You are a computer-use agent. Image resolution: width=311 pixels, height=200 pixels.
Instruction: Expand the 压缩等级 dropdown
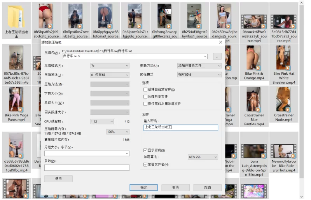110,75
